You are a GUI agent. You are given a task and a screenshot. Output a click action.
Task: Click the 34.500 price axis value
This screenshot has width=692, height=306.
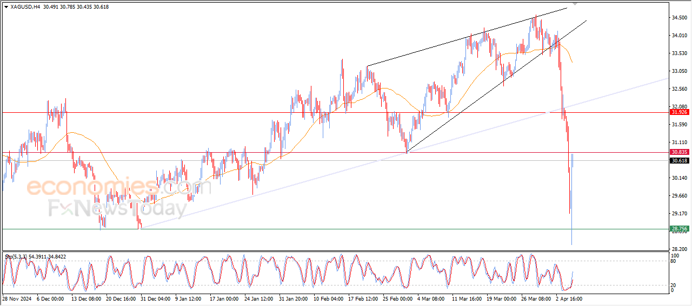(x=680, y=18)
